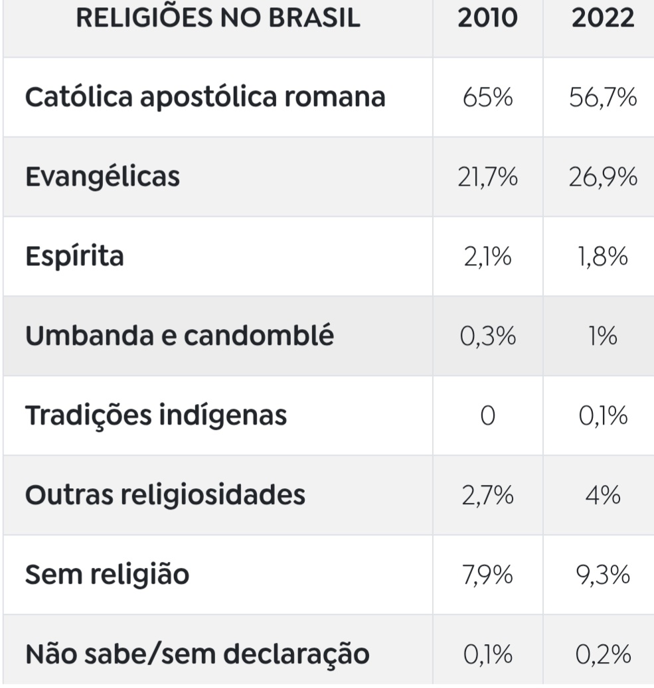This screenshot has width=654, height=688.
Task: Select the 2022 column header
Action: (x=602, y=19)
